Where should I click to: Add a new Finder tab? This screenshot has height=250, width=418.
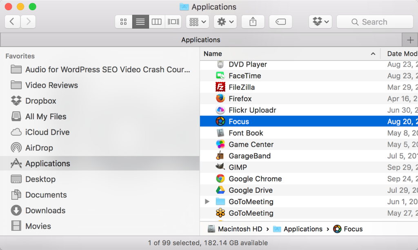[410, 40]
